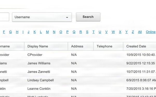Click the N/A address in James Williams row
Image resolution: width=156 pixels, height=97 pixels.
(x=74, y=63)
